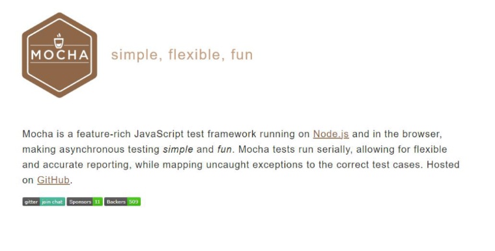This screenshot has width=495, height=251.
Task: Click the Sponsors badge
Action: click(x=85, y=202)
